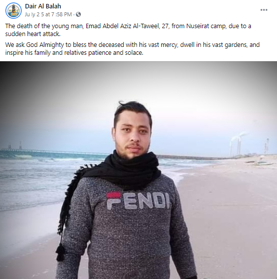The width and height of the screenshot is (277, 279).
Task: Open the three-dot post options menu
Action: coord(264,10)
